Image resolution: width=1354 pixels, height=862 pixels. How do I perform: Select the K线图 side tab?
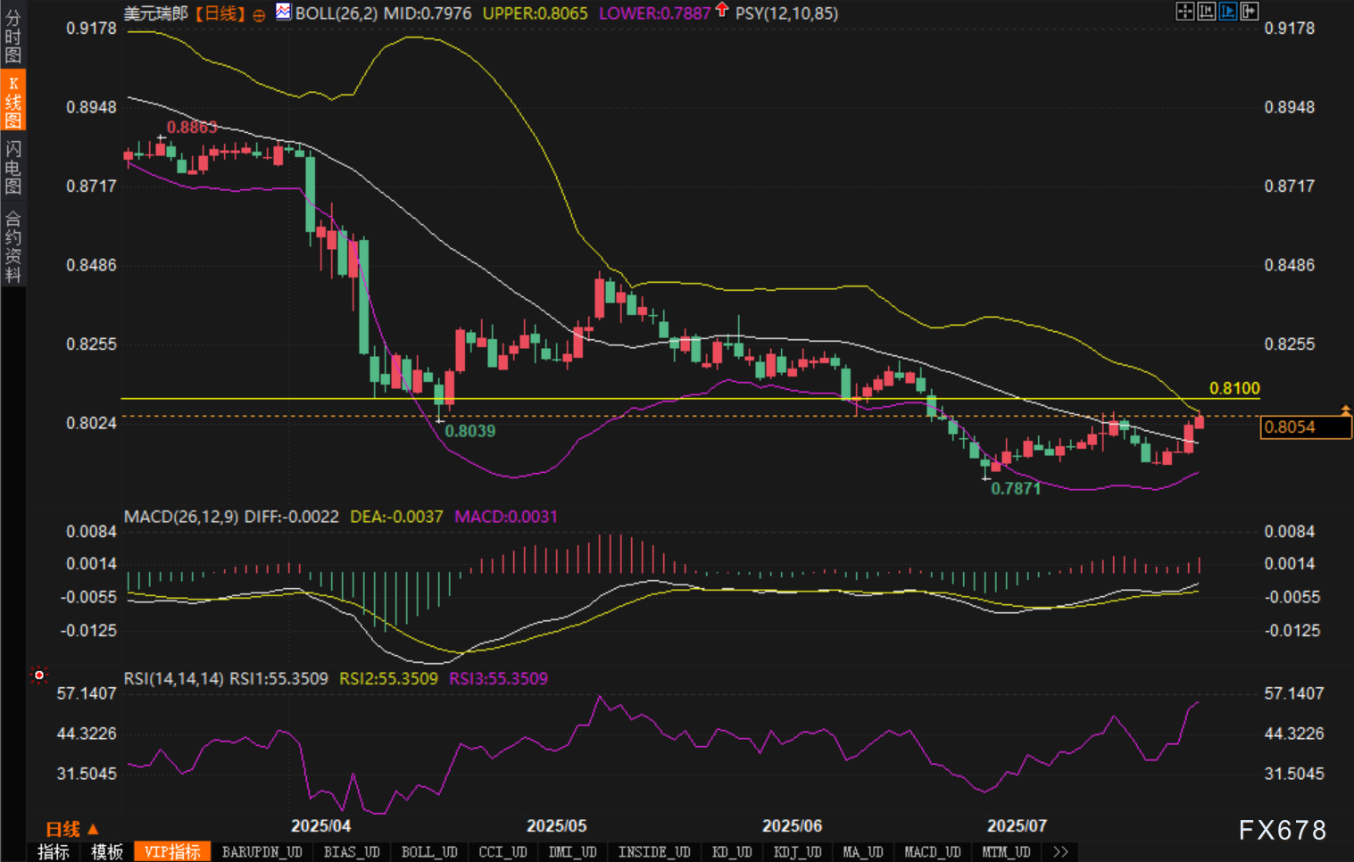pyautogui.click(x=12, y=101)
